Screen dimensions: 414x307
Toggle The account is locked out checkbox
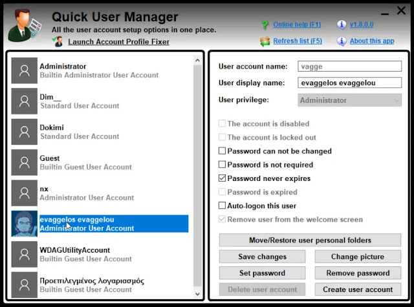(x=222, y=137)
